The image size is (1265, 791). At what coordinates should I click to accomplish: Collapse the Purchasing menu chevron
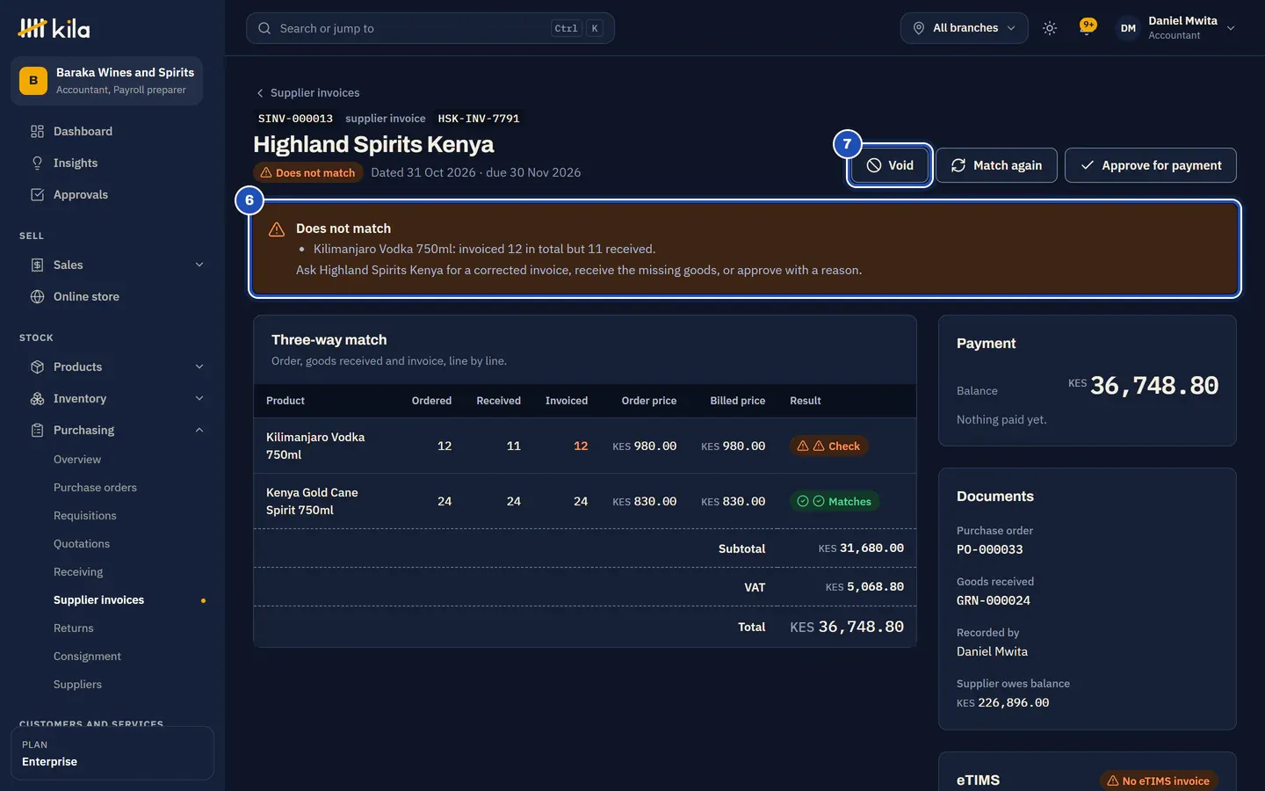pos(199,431)
